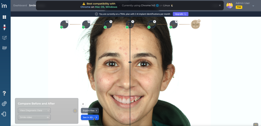Expand the Admin User account menu
Screen dimensions: 261x126
click(x=253, y=6)
